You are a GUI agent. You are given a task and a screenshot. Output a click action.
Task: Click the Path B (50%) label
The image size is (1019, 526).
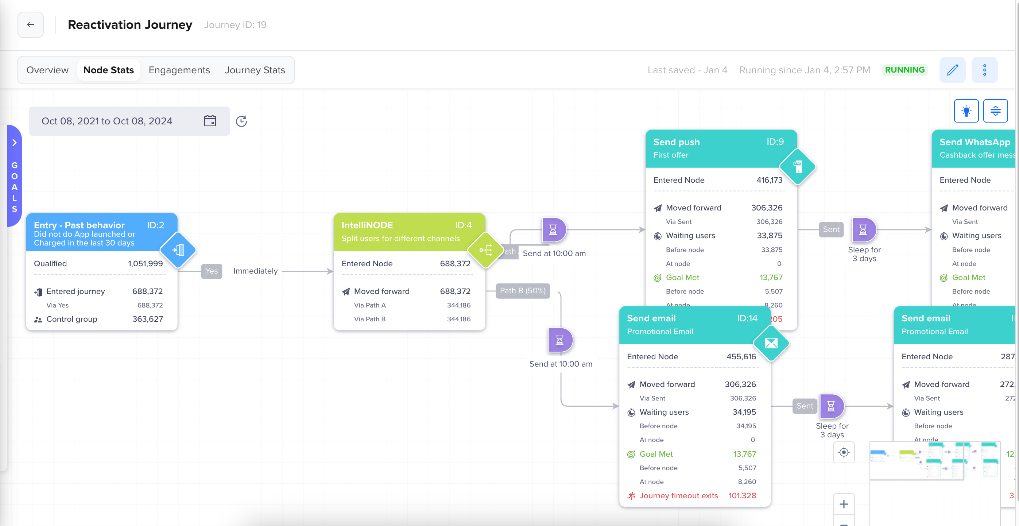click(522, 290)
